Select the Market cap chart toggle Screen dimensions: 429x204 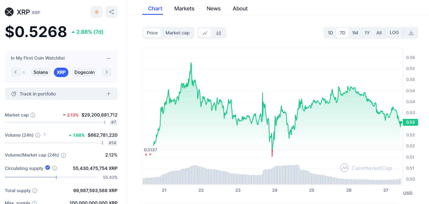pos(177,33)
